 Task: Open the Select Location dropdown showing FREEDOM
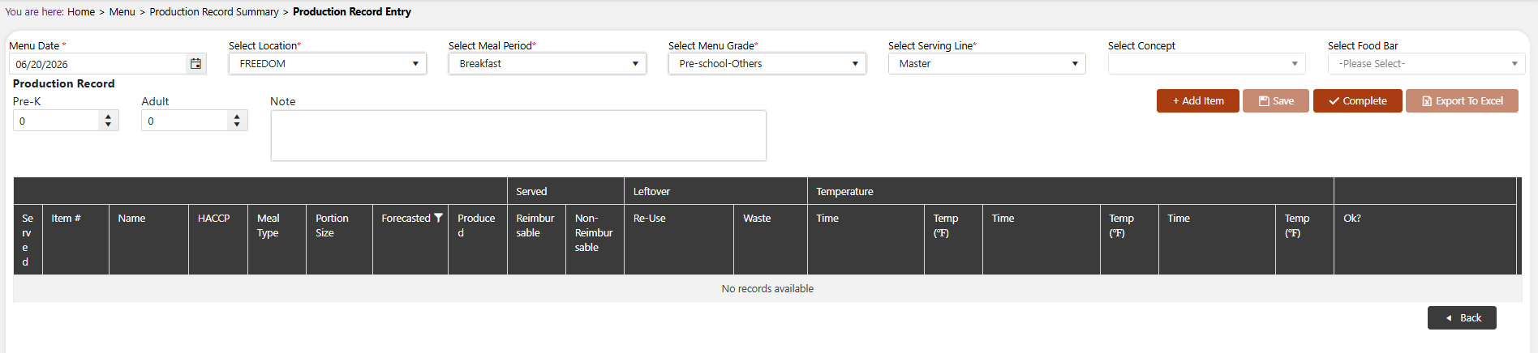tap(328, 64)
